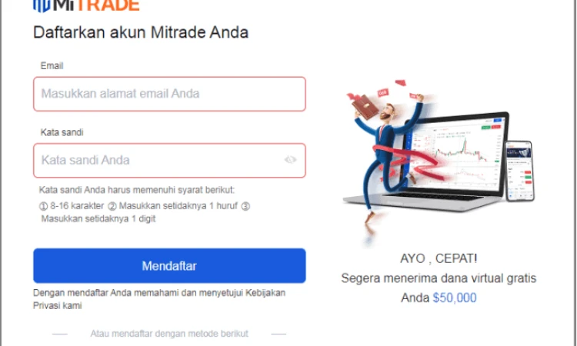Screen dimensions: 577x346
Task: Toggle password visibility eye icon
Action: coord(290,160)
